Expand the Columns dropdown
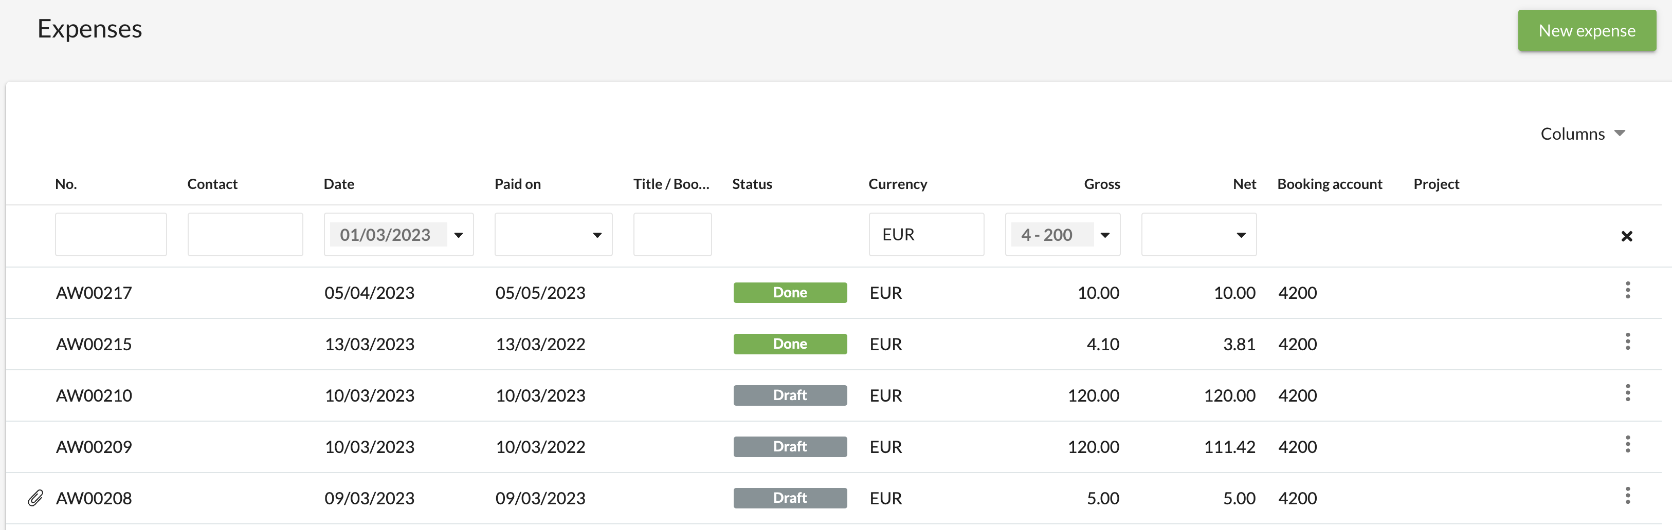Screen dimensions: 1672x530 pos(1582,134)
